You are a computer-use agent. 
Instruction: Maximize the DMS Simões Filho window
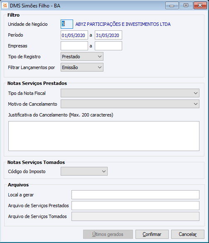point(186,5)
